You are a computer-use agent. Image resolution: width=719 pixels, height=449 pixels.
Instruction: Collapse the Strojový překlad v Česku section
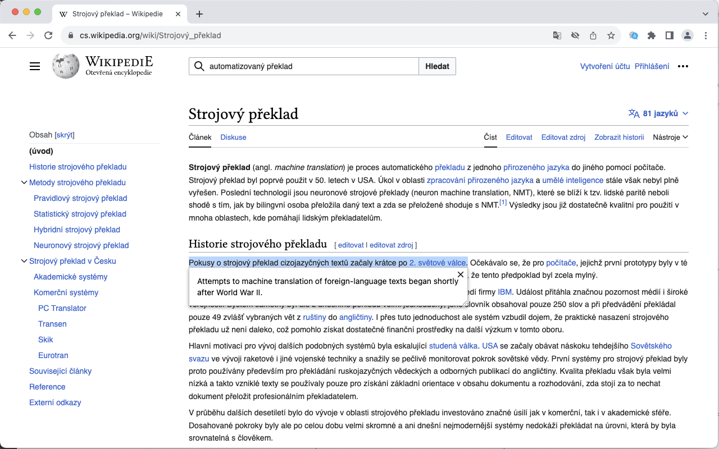pos(24,261)
